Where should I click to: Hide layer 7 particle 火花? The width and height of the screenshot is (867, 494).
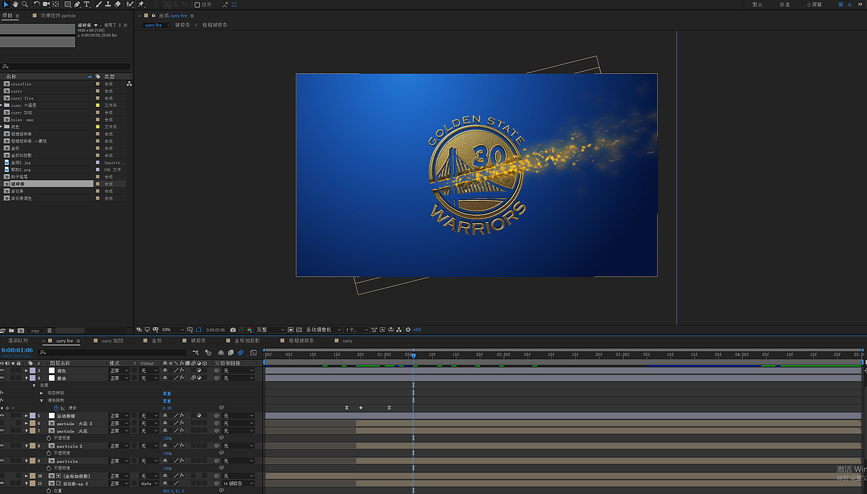click(x=2, y=431)
